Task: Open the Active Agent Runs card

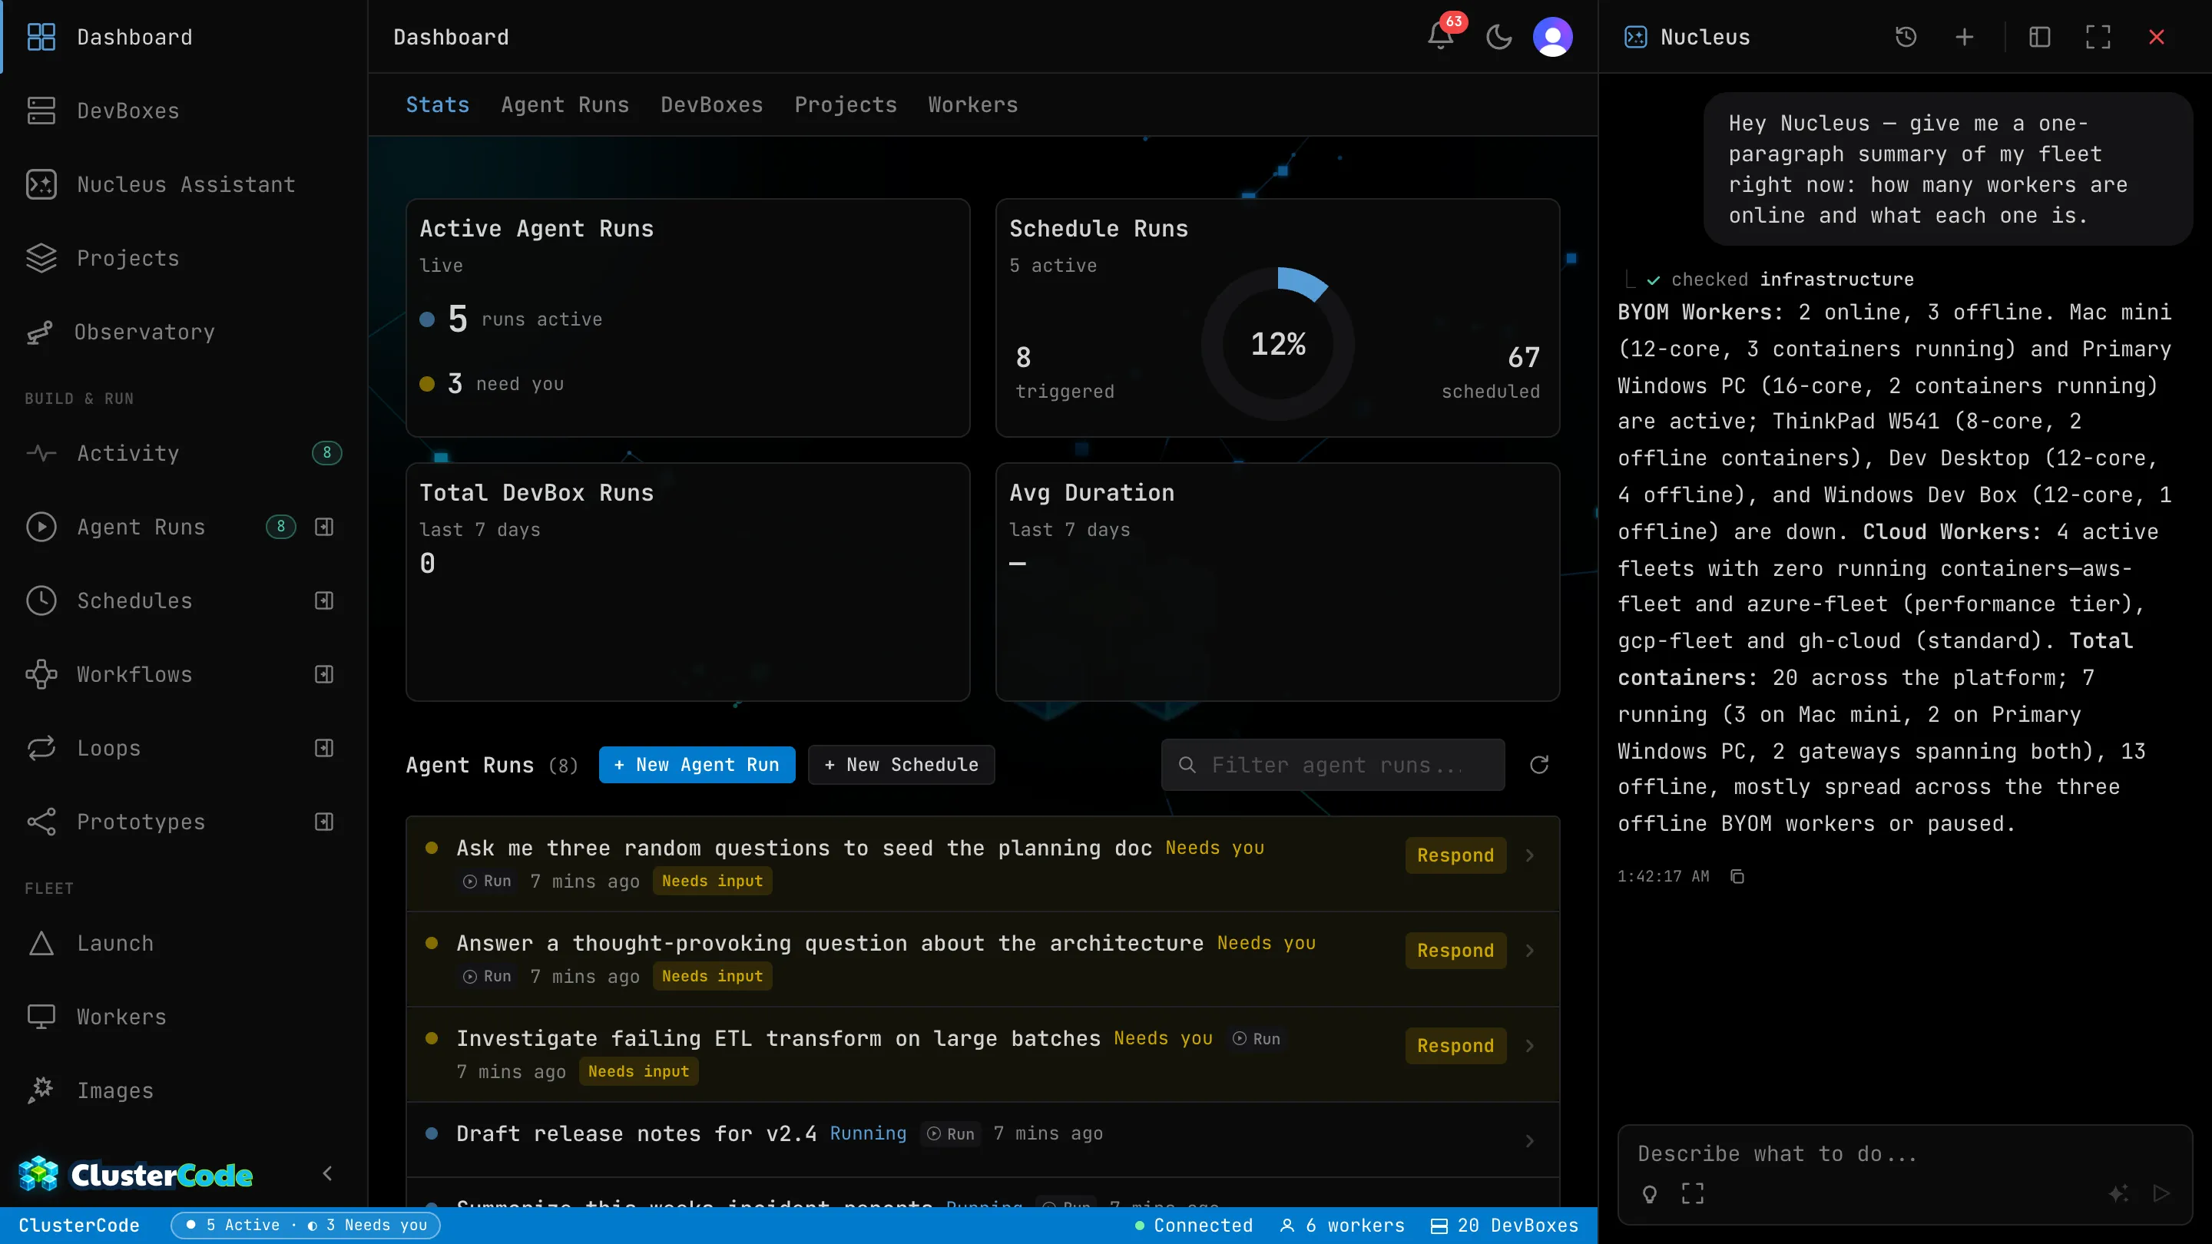Action: click(688, 319)
